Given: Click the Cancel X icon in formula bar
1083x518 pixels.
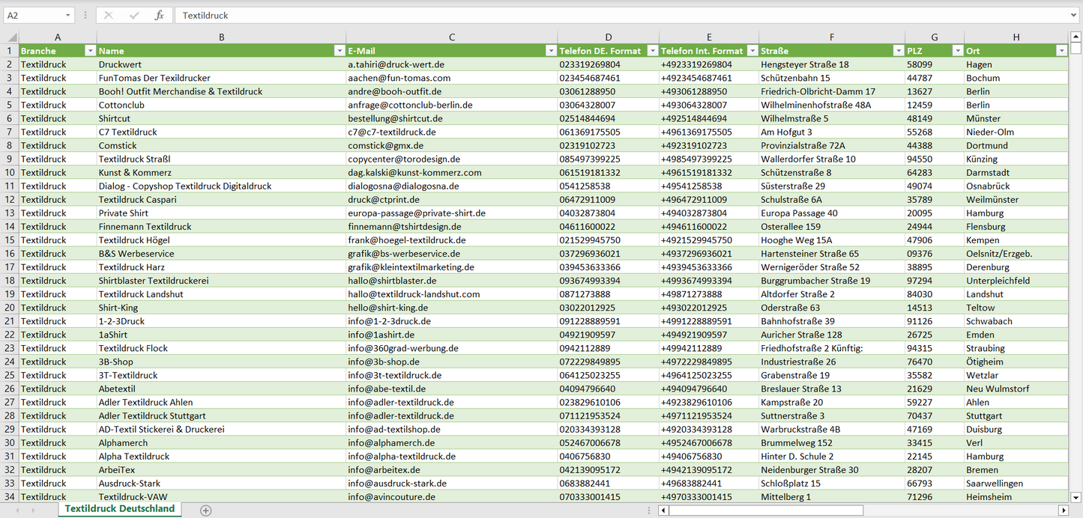Looking at the screenshot, I should click(x=109, y=15).
